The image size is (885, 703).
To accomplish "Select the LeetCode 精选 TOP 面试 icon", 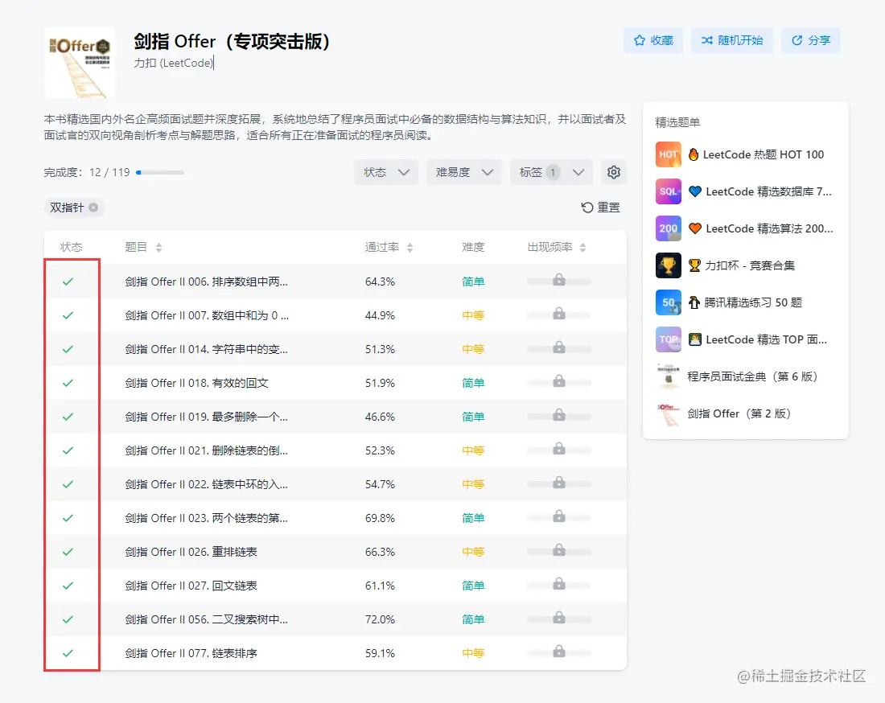I will (668, 339).
